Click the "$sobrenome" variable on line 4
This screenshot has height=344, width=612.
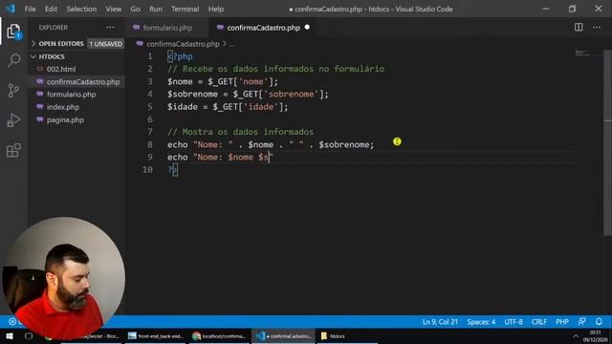pos(192,94)
